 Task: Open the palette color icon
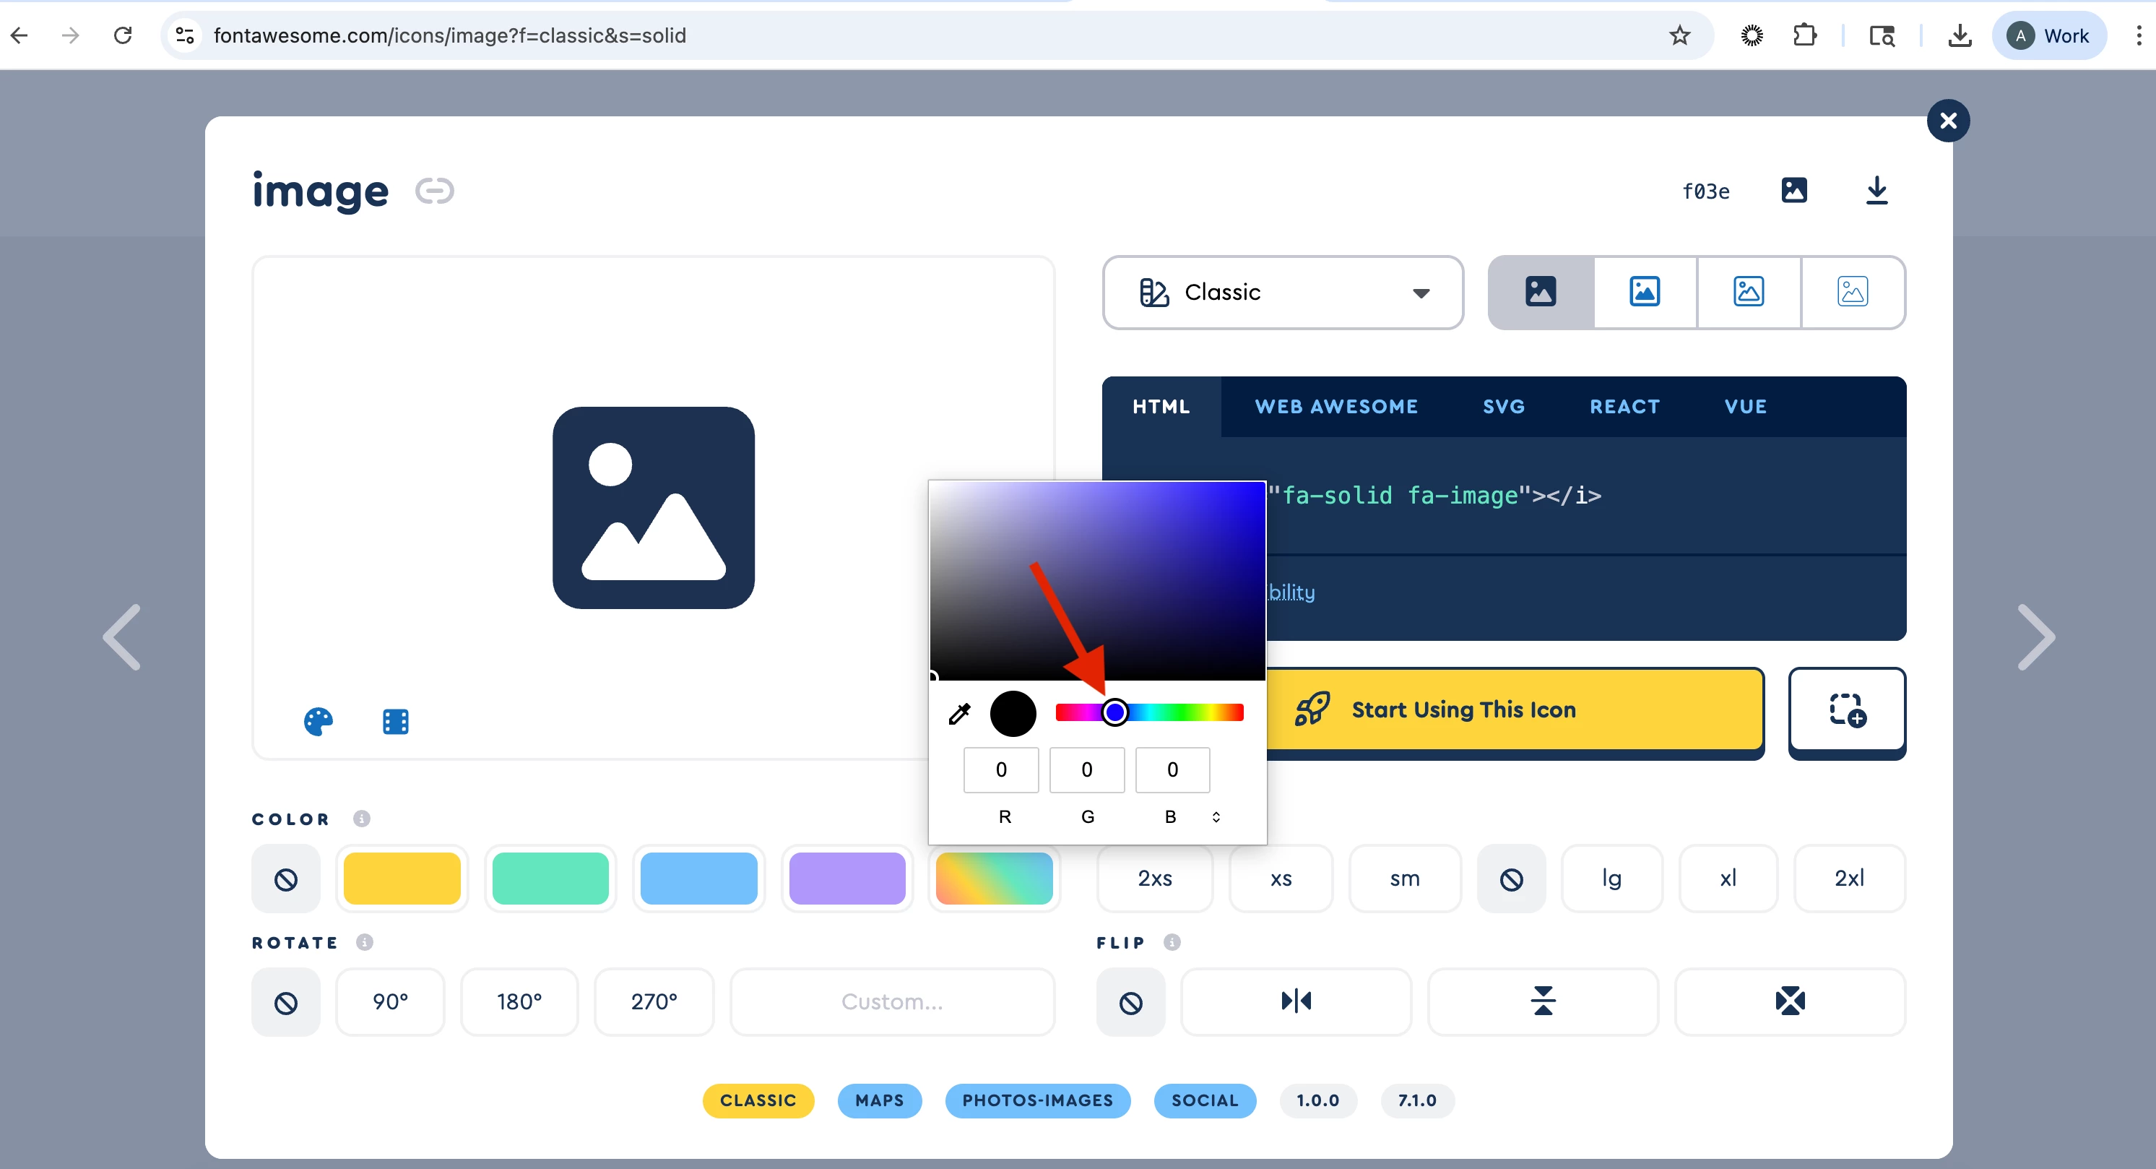(x=318, y=721)
